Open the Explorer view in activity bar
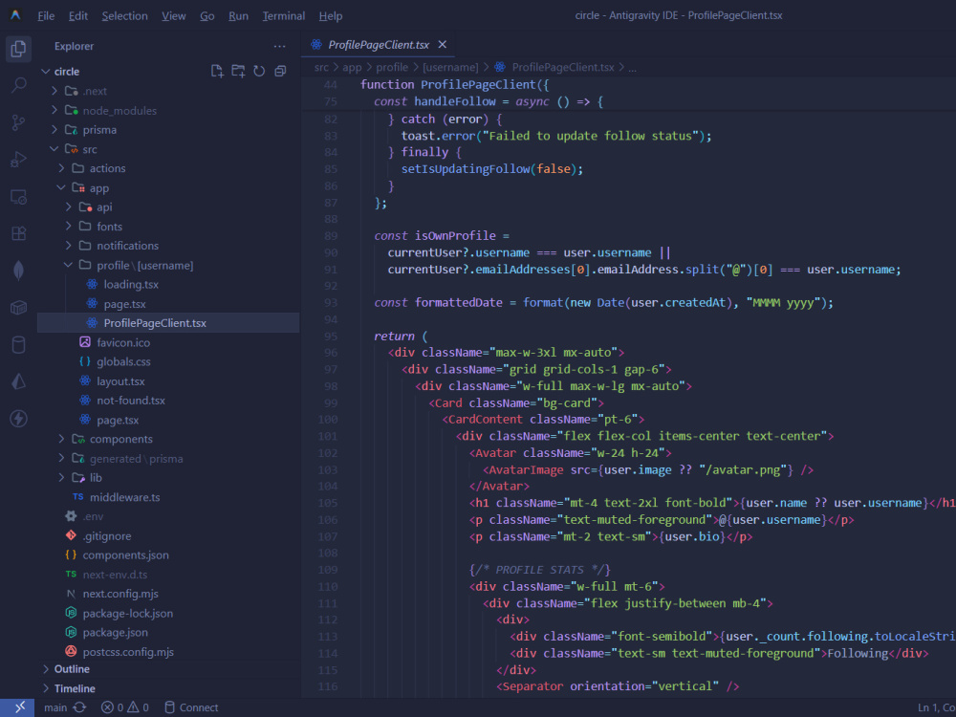 pyautogui.click(x=18, y=48)
